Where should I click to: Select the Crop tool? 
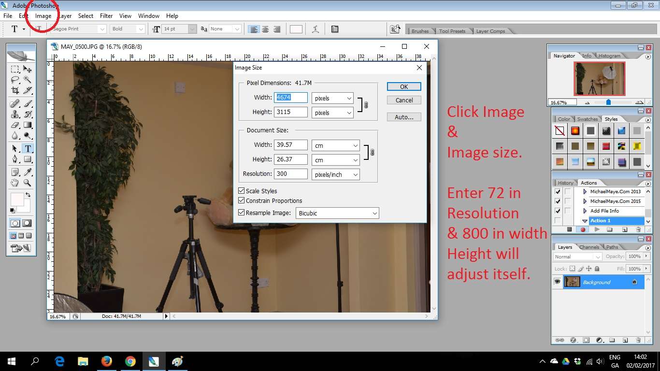click(x=15, y=90)
